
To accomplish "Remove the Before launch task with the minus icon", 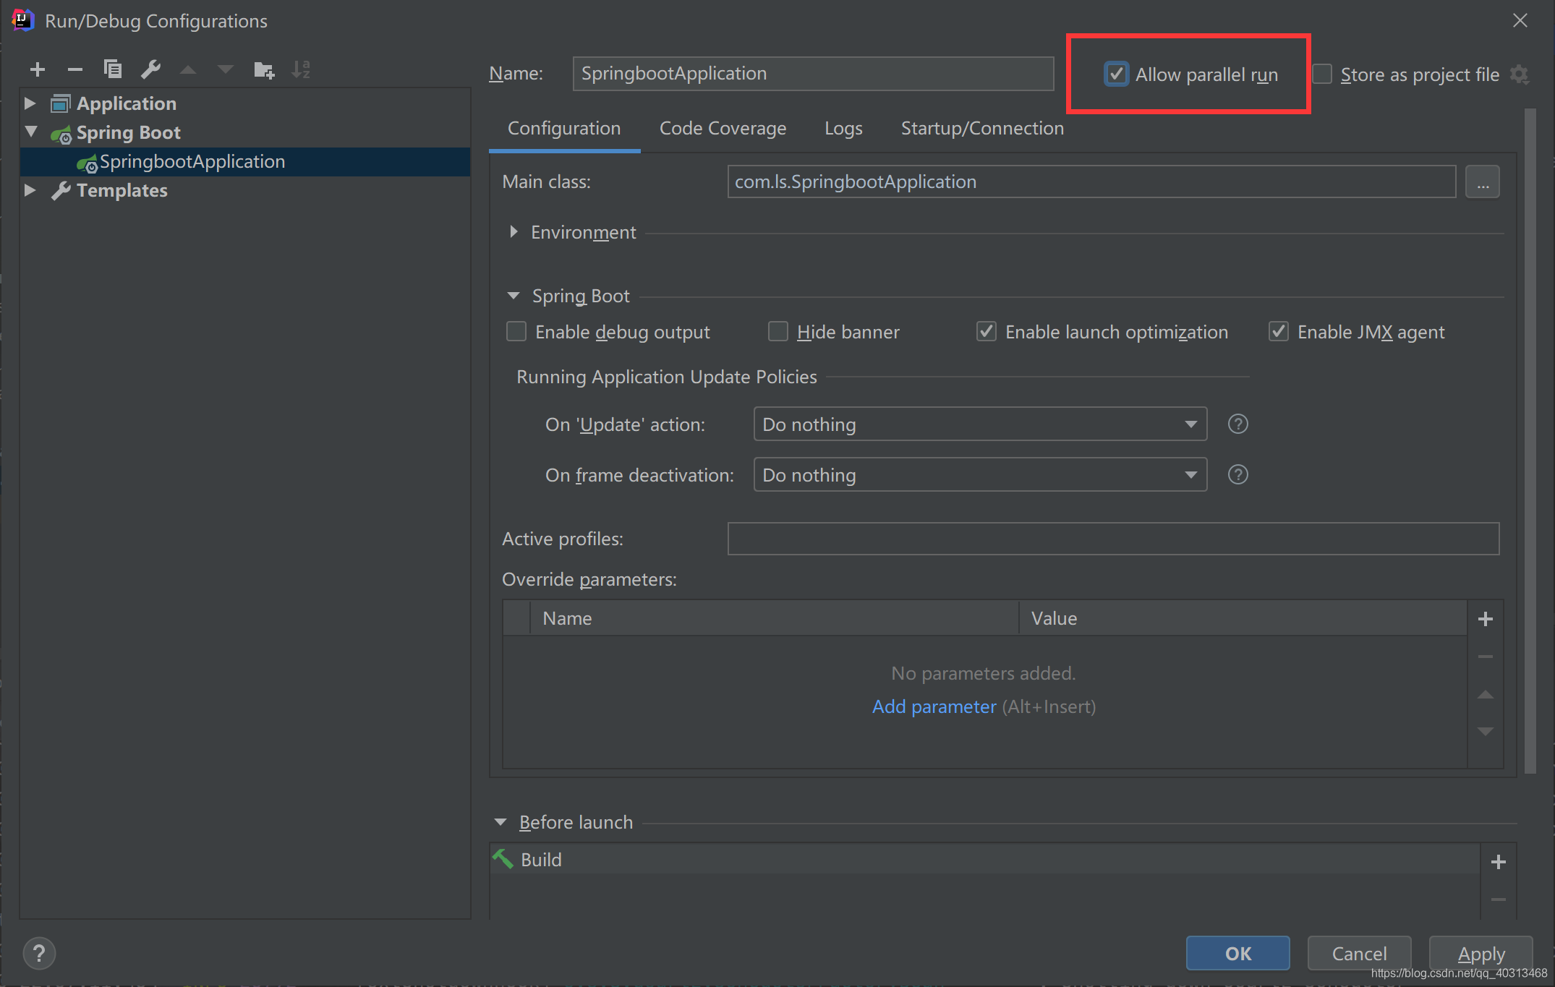I will tap(1499, 900).
